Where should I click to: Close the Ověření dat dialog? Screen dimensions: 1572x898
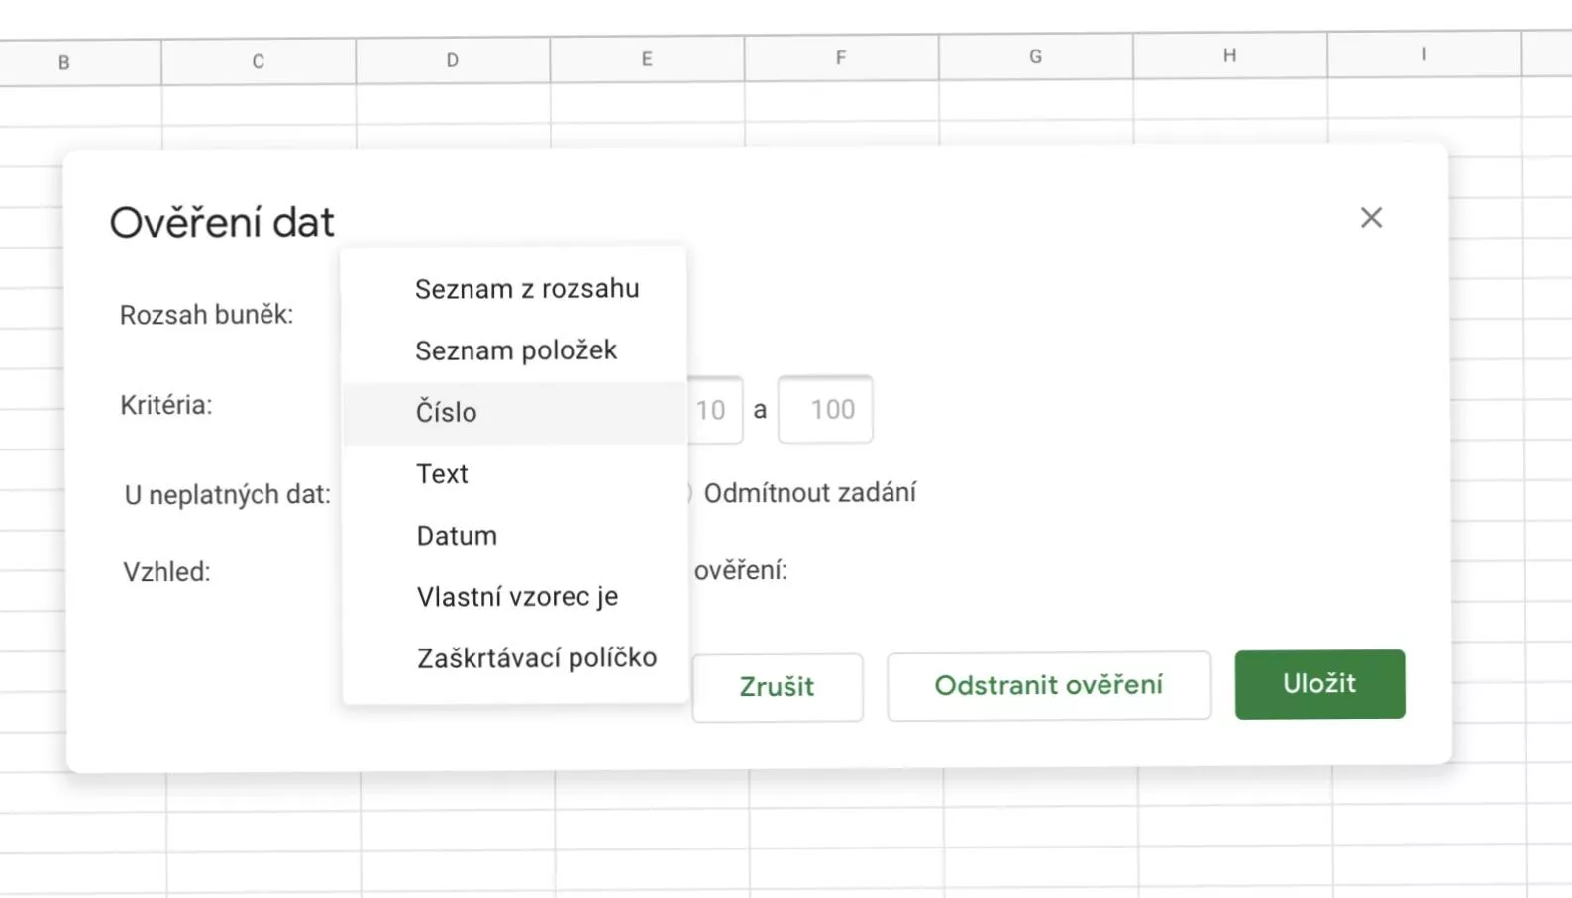coord(1371,218)
